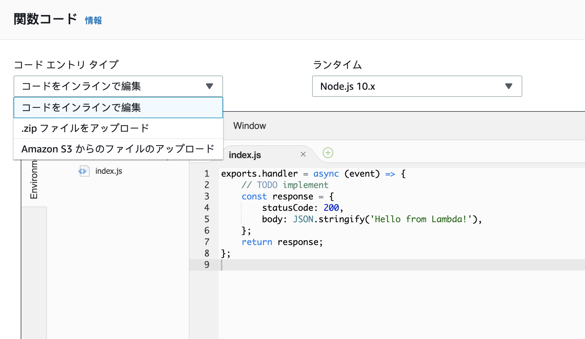Click the statusCode value 200

331,208
